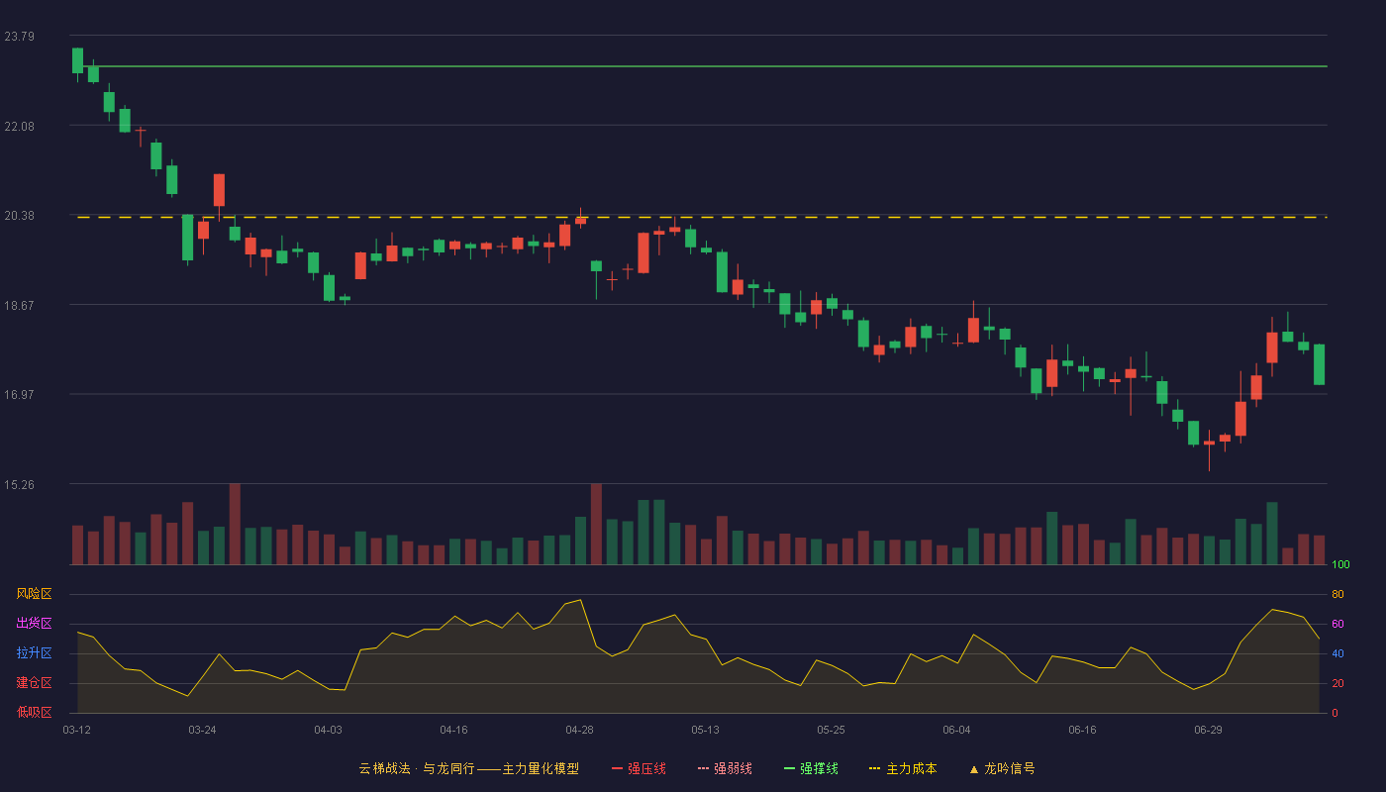This screenshot has width=1386, height=792.
Task: Select the 拉升区 zone label
Action: [x=34, y=653]
